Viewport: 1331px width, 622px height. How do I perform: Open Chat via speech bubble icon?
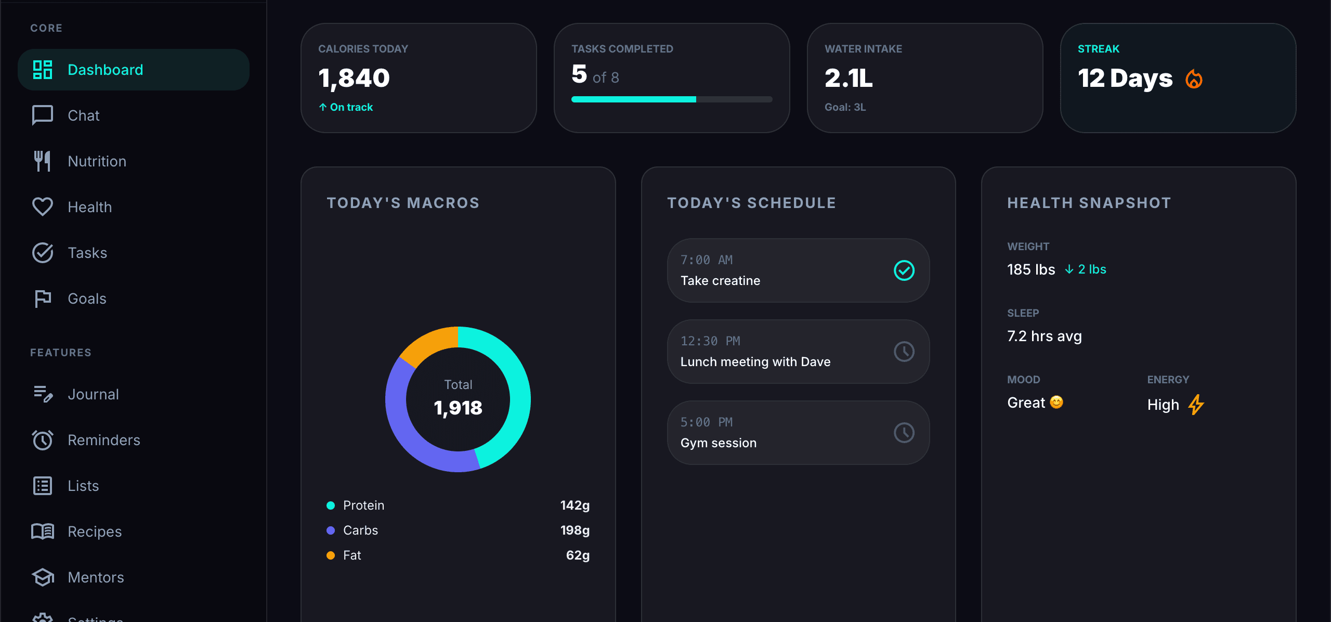(x=43, y=115)
